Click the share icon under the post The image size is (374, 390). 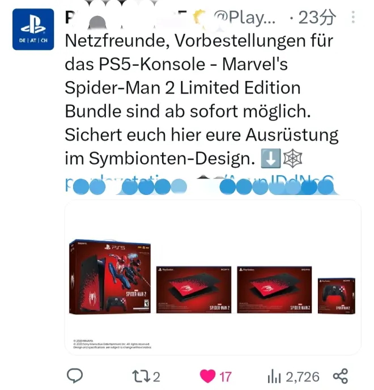tap(341, 376)
